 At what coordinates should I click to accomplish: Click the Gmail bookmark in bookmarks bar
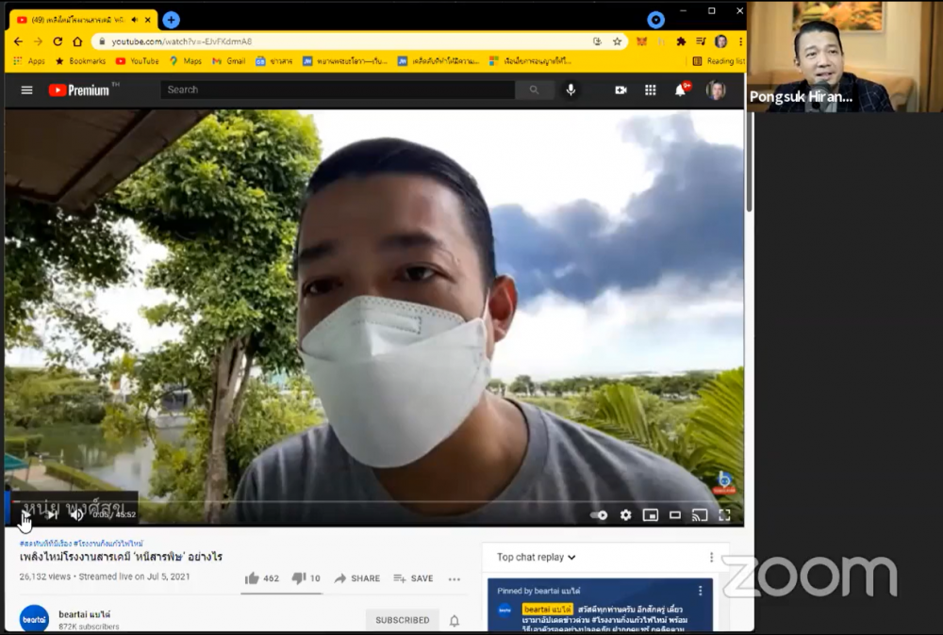point(228,61)
